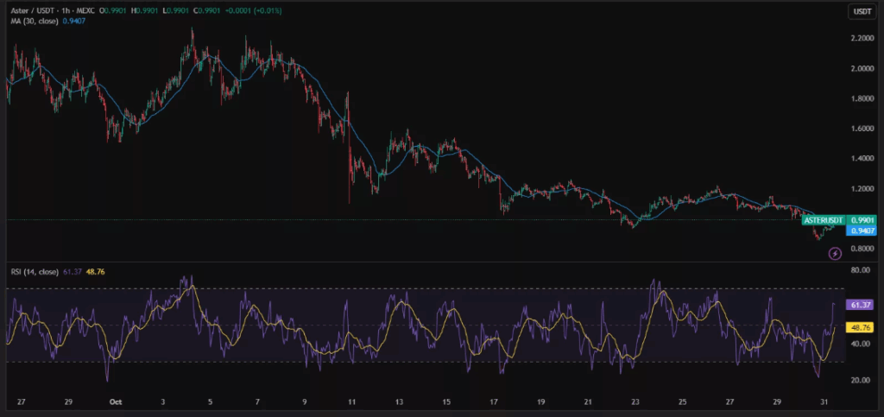Click the Oct label on the time axis

[x=116, y=402]
